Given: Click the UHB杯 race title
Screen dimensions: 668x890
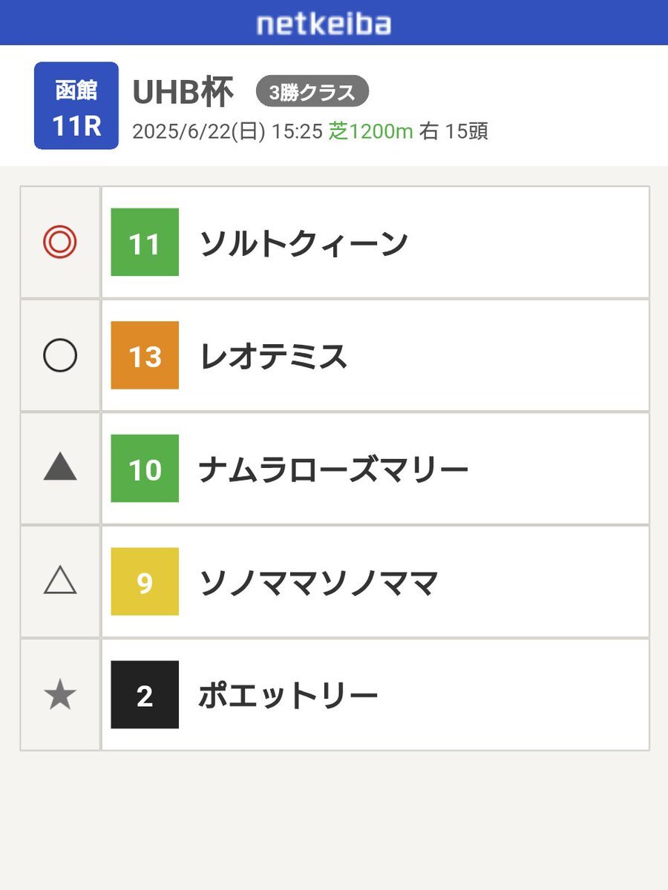Looking at the screenshot, I should point(183,92).
